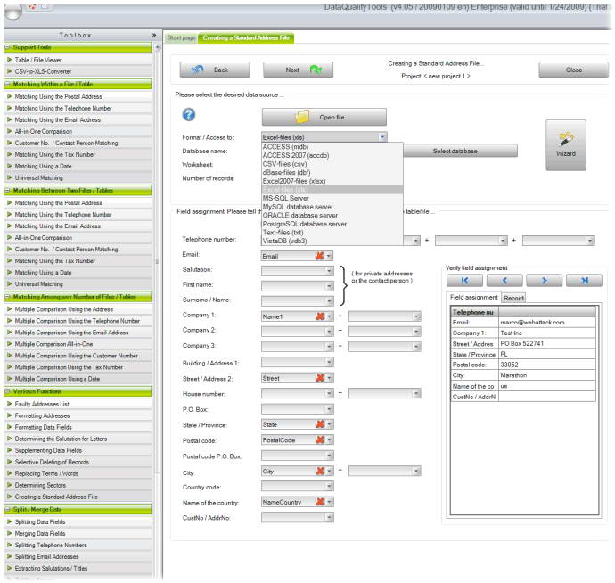Select All-in-One Comparison within a file
615x583 pixels.
click(x=78, y=131)
